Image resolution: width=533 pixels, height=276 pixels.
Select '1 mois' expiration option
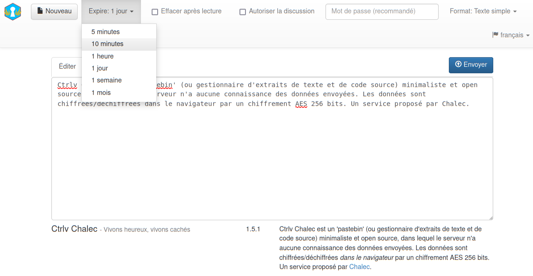(101, 92)
